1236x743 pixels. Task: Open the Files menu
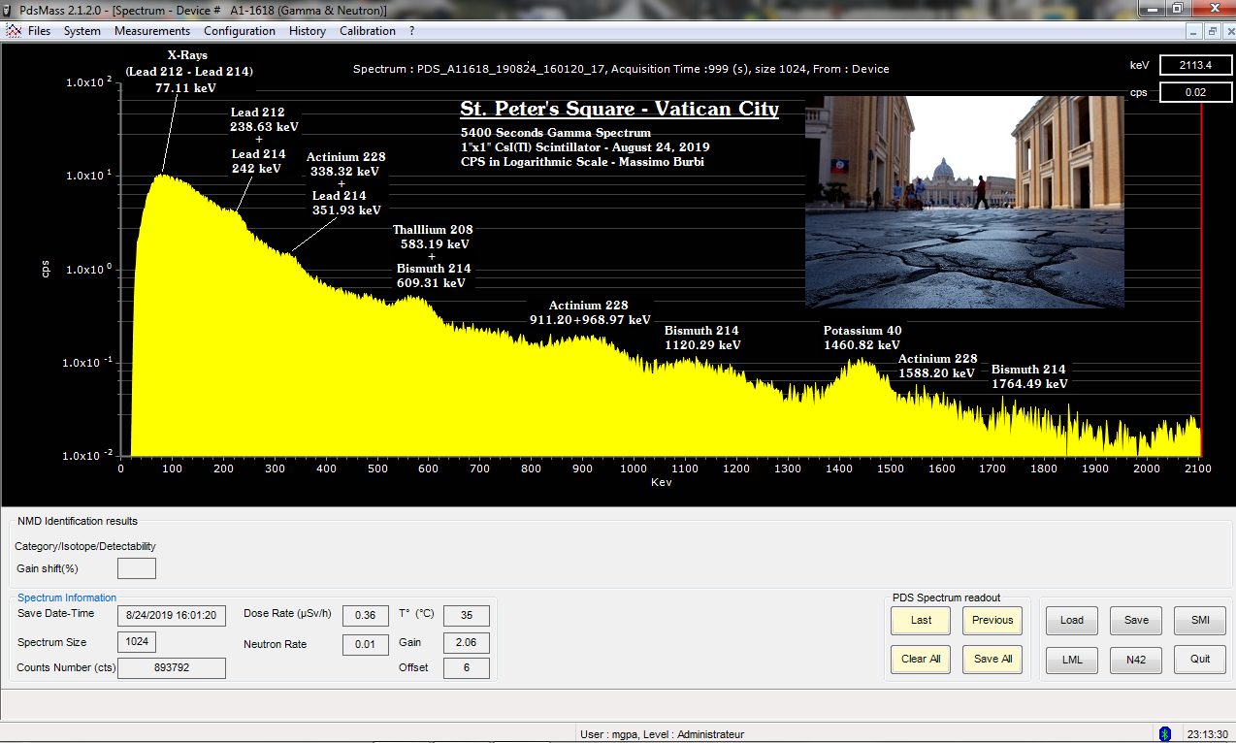click(x=40, y=31)
